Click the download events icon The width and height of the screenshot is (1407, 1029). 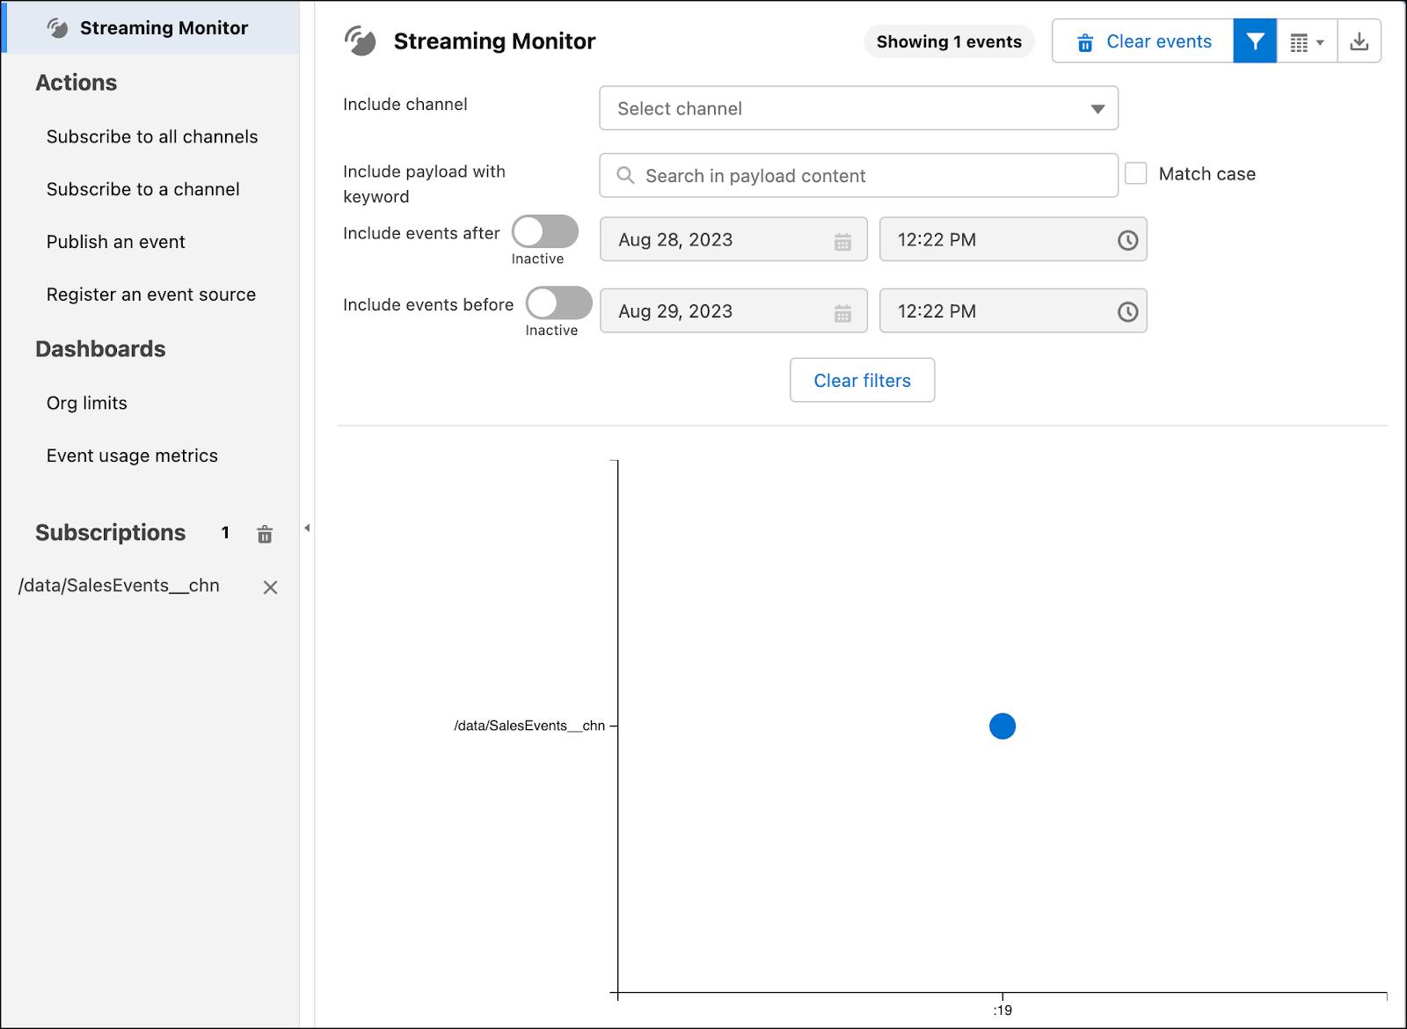pyautogui.click(x=1360, y=41)
